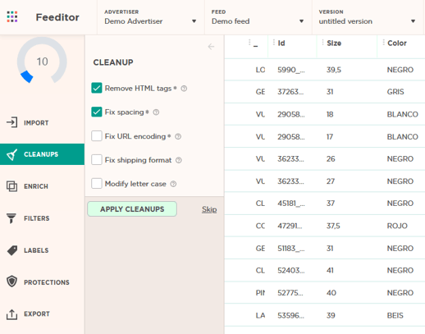Open help icon for Fix shipping format
This screenshot has width=425, height=334.
coord(179,160)
